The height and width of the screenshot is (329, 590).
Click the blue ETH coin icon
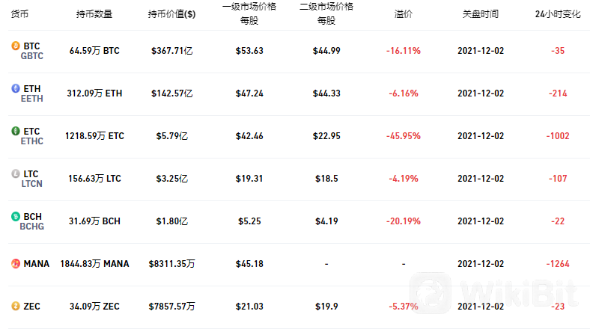tap(16, 88)
